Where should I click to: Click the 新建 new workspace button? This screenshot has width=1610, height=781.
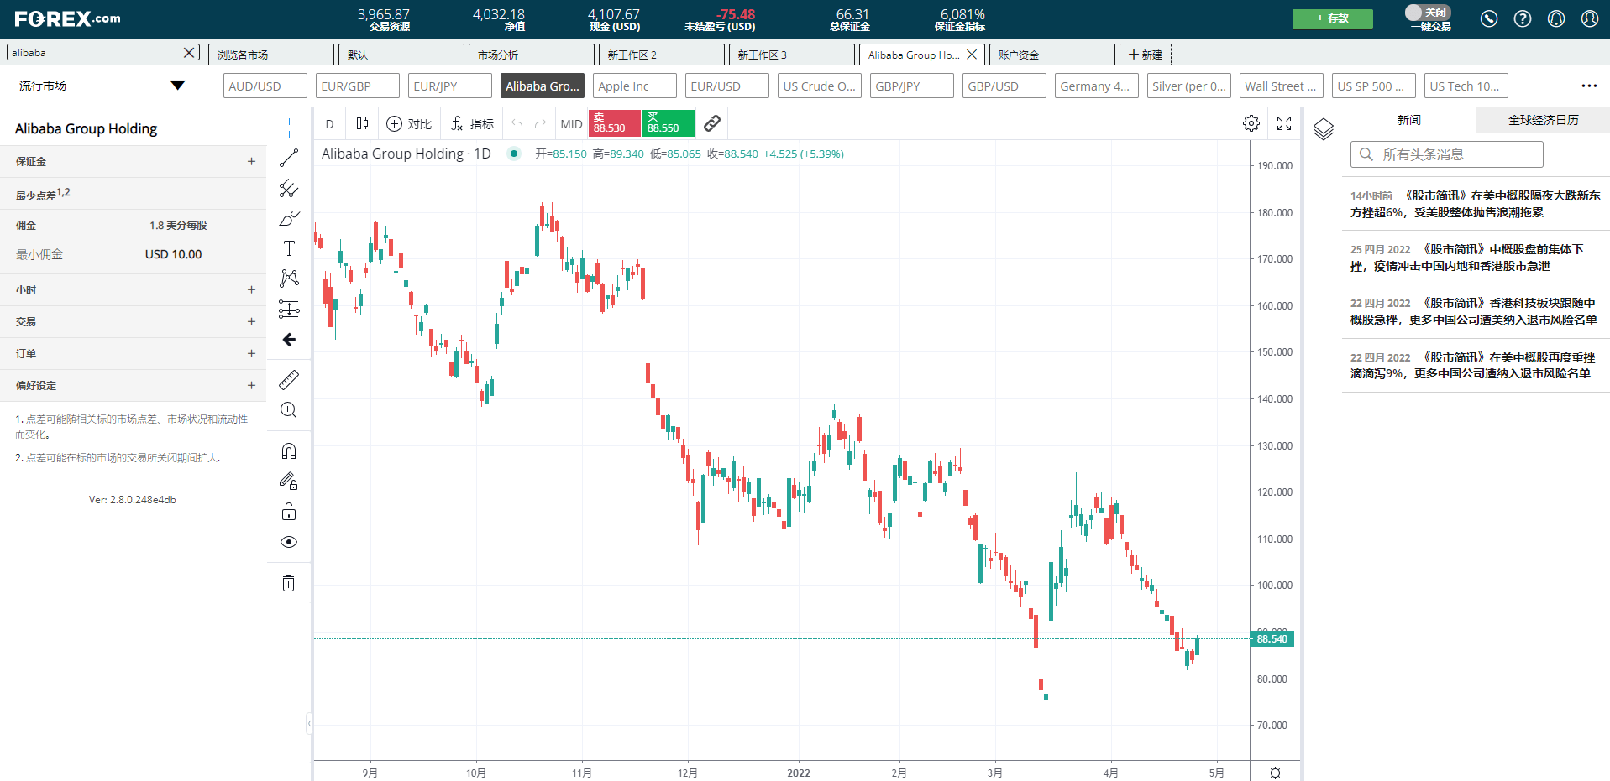1146,55
